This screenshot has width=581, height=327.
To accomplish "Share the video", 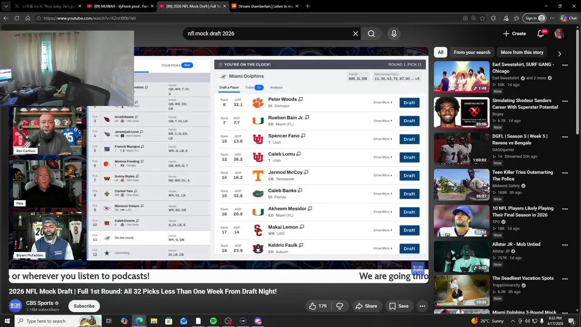I will (x=366, y=306).
